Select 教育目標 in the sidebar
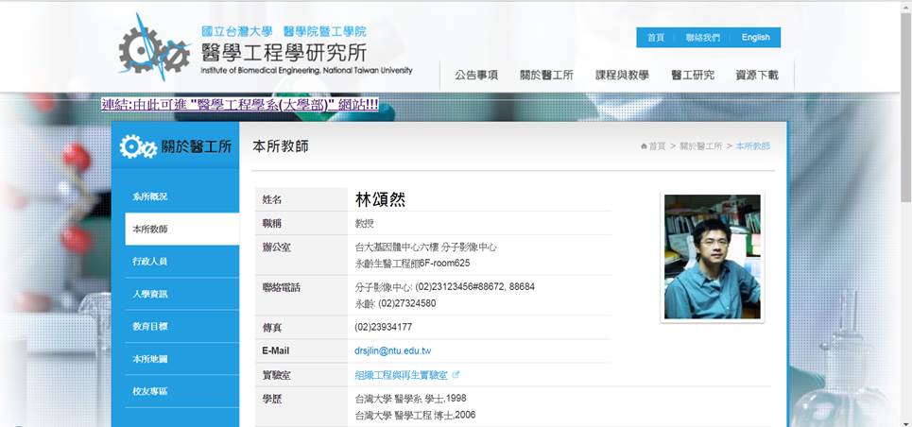 [182, 326]
